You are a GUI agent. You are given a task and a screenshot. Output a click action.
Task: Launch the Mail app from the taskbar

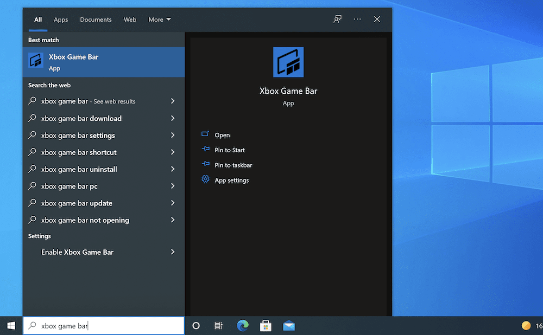[288, 325]
